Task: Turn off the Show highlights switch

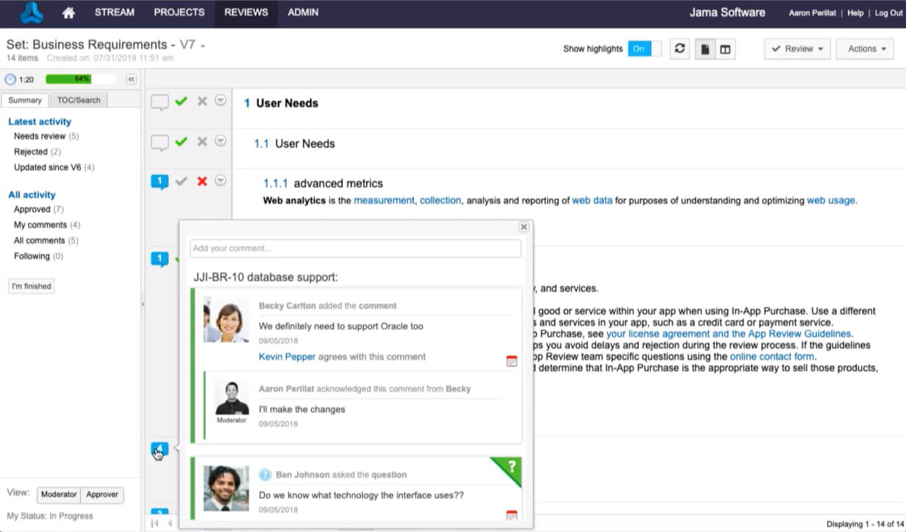Action: pyautogui.click(x=644, y=49)
